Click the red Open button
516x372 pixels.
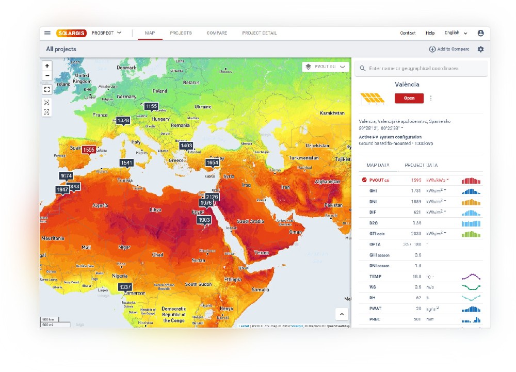click(409, 98)
